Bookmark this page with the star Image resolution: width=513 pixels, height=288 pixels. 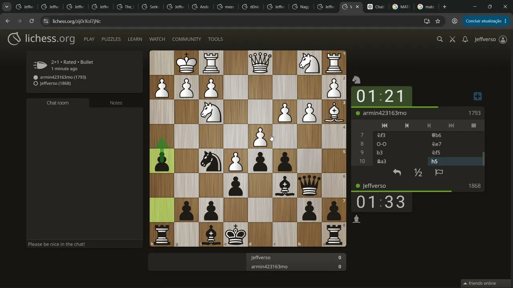click(x=438, y=21)
